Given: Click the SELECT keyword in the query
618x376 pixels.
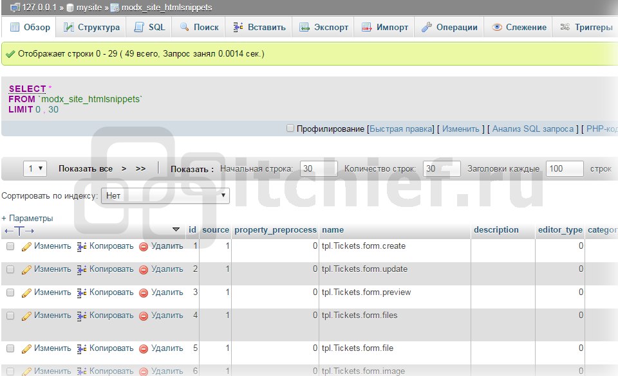Looking at the screenshot, I should point(27,89).
